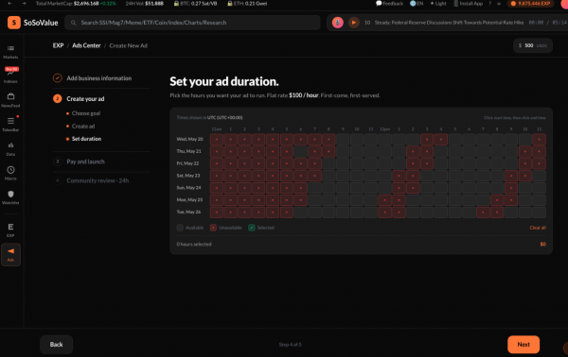The image size is (568, 357).
Task: Open the Data sidebar icon
Action: pyautogui.click(x=10, y=145)
